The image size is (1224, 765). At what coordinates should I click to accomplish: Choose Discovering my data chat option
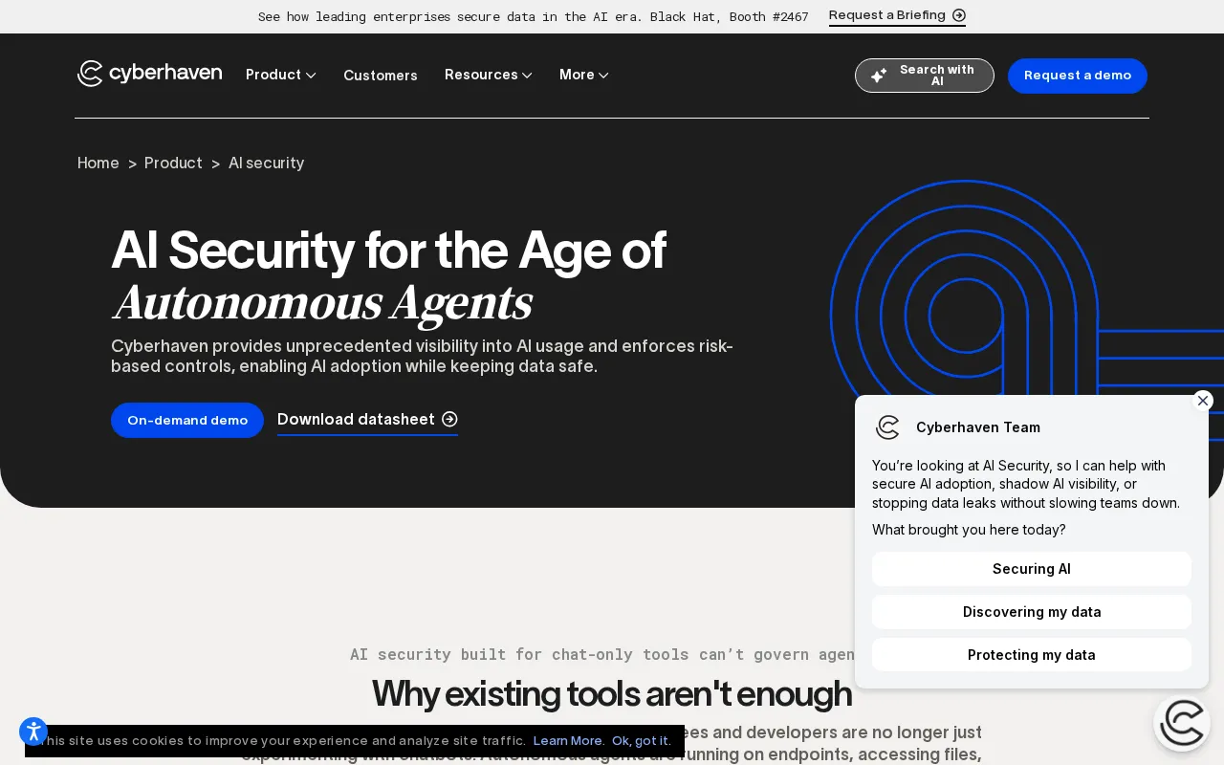[1032, 612]
